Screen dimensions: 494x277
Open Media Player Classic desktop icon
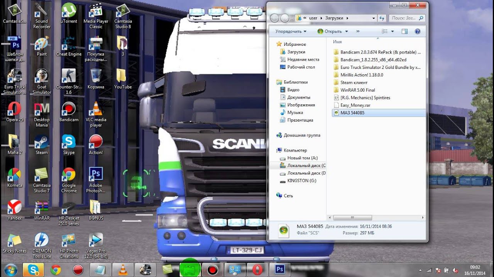pos(96,16)
